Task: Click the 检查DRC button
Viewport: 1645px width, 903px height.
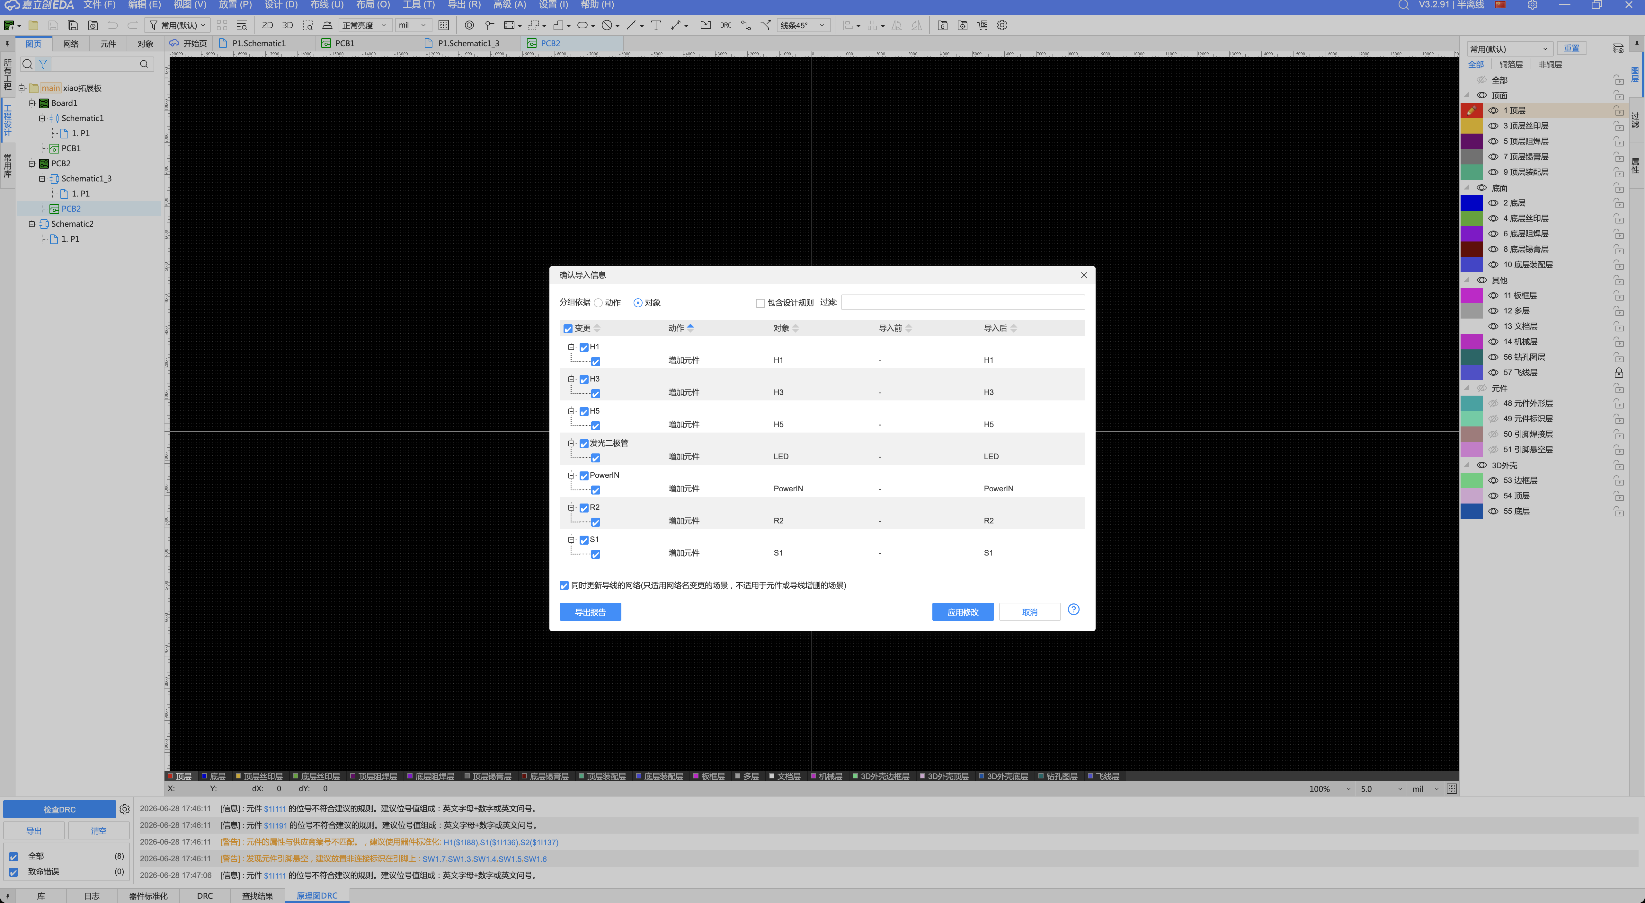Action: point(59,809)
